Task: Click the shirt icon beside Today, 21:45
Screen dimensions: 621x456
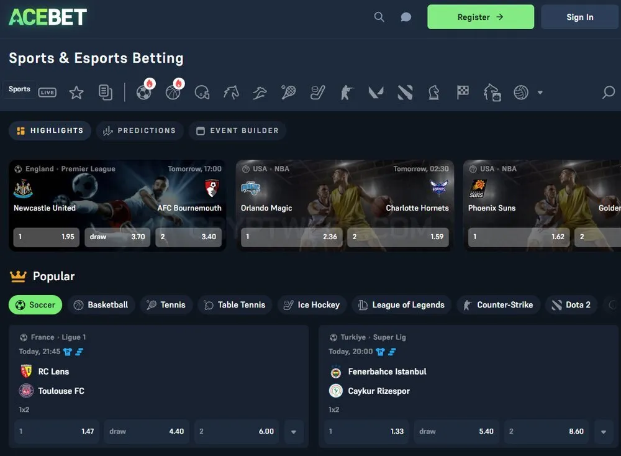Action: (x=68, y=352)
